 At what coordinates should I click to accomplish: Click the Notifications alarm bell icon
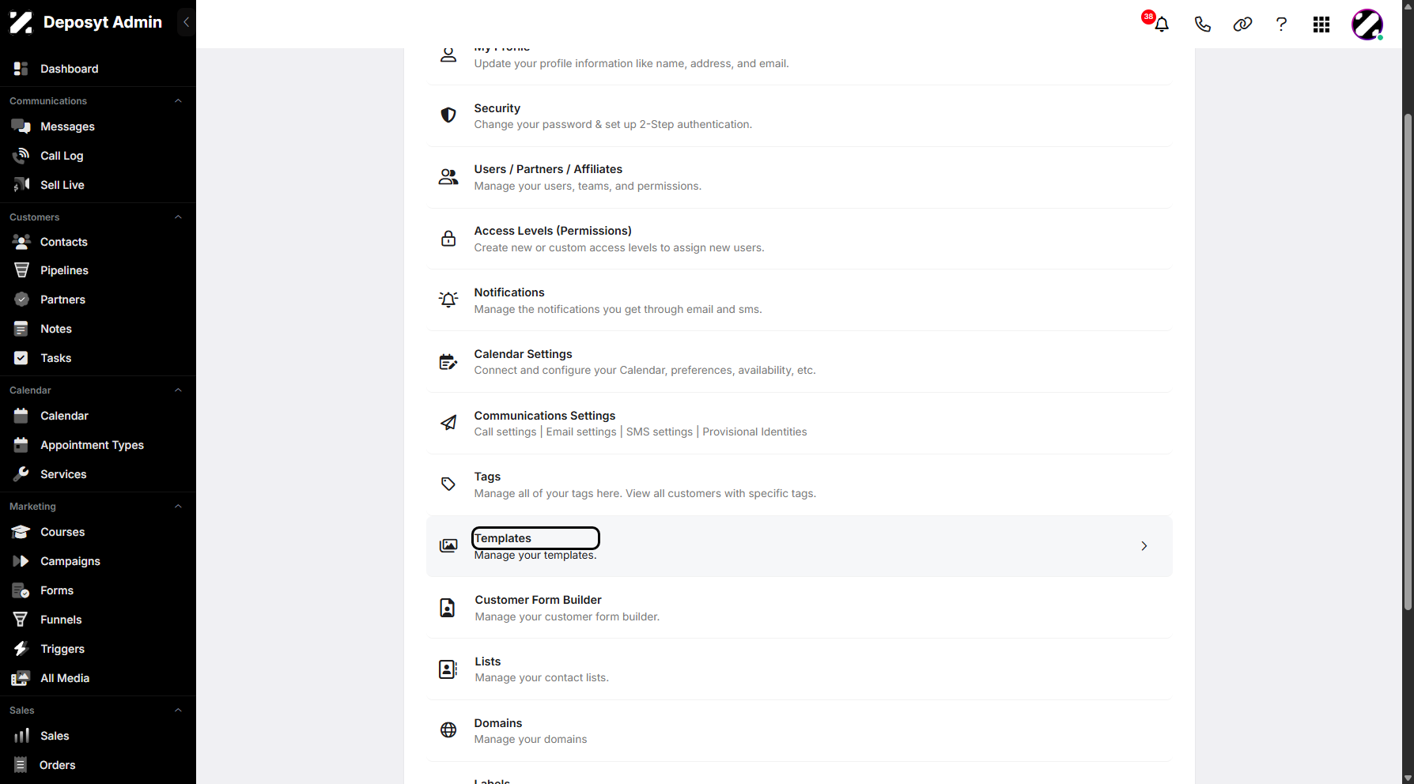tap(448, 300)
